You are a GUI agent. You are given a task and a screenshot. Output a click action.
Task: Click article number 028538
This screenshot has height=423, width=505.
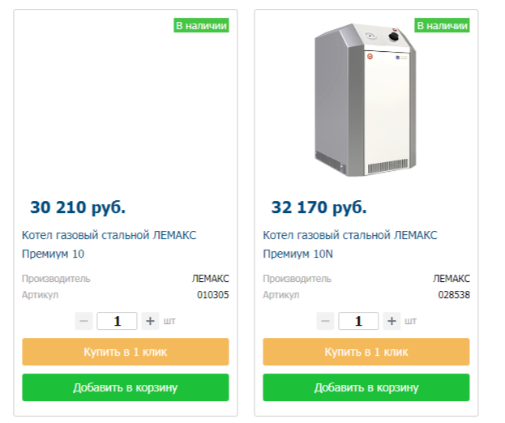pyautogui.click(x=454, y=295)
